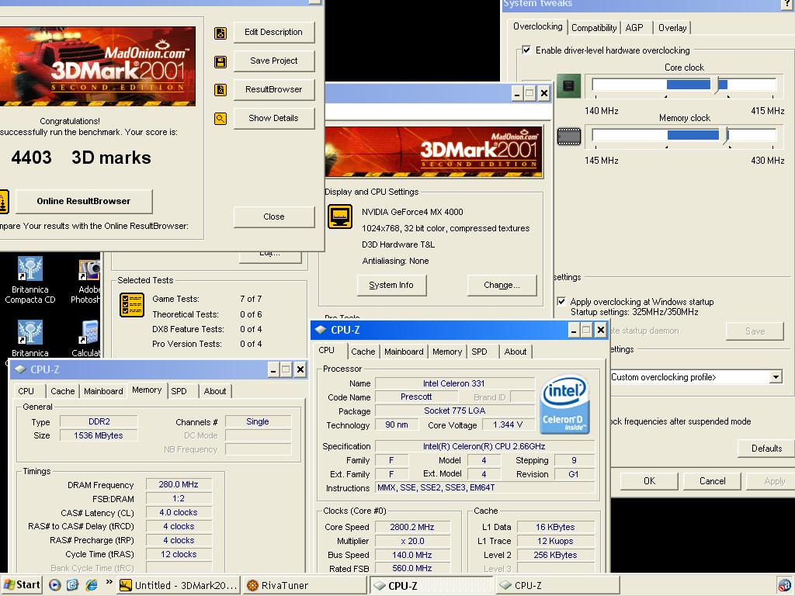The width and height of the screenshot is (795, 596).
Task: Click the System Info button
Action: 391,286
